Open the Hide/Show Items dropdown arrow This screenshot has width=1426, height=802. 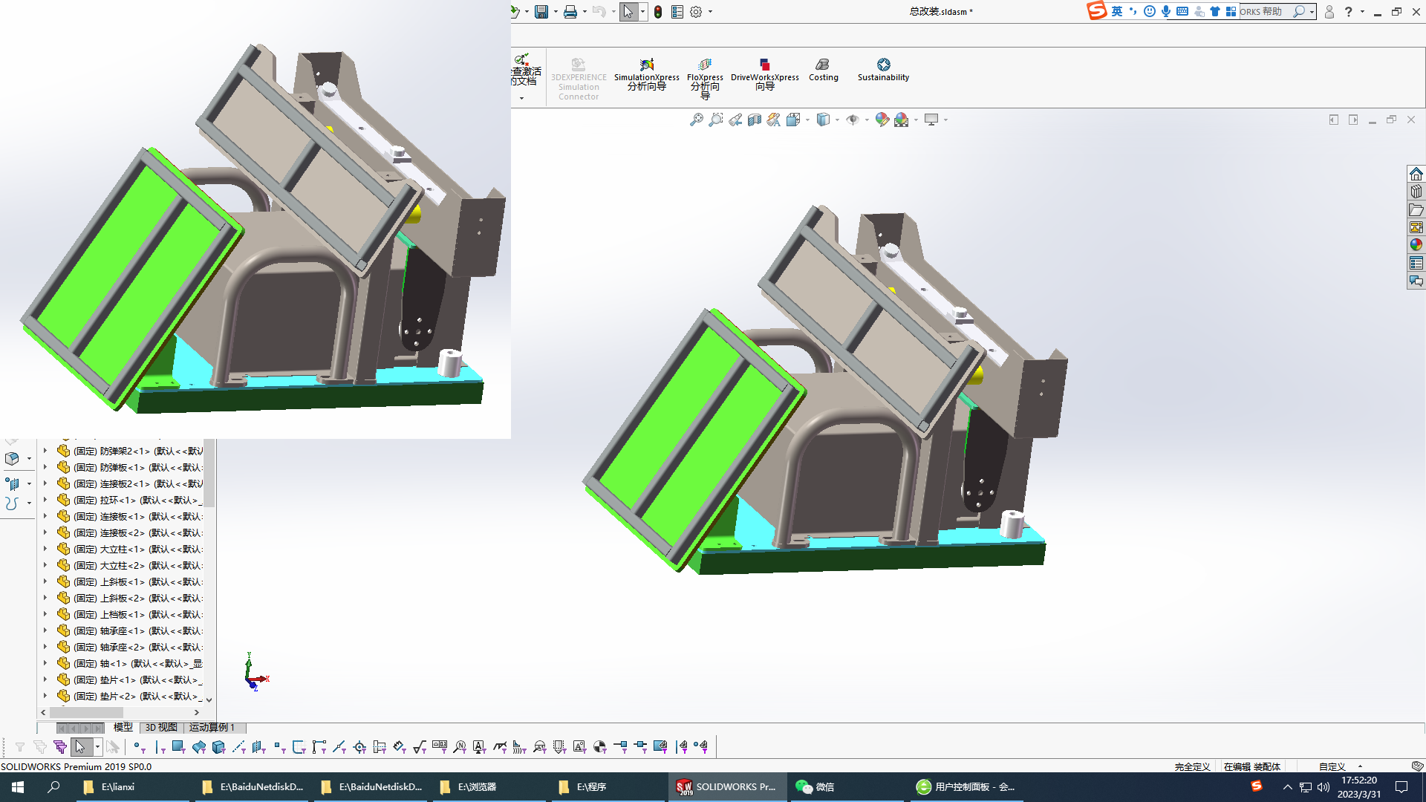(x=867, y=120)
